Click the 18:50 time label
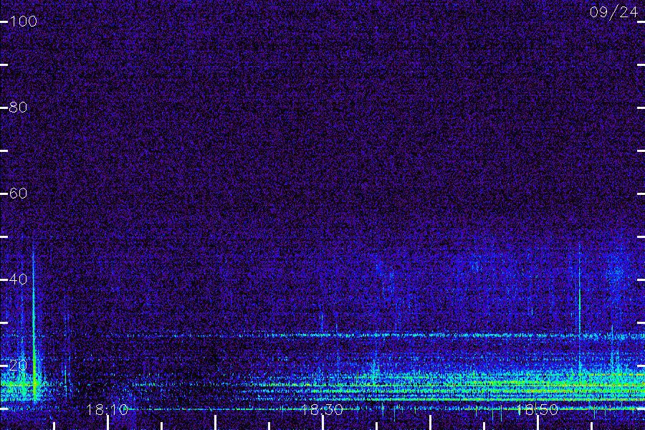 537,409
